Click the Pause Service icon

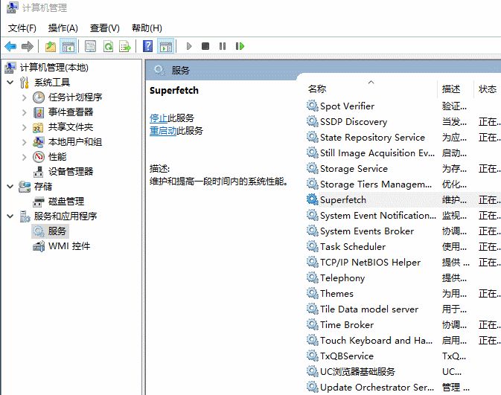click(223, 47)
